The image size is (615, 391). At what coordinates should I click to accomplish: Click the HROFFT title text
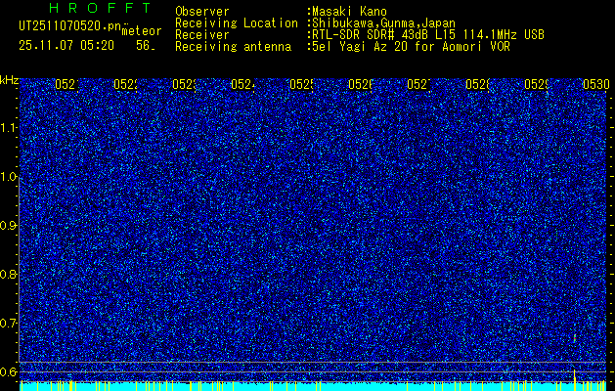click(100, 8)
